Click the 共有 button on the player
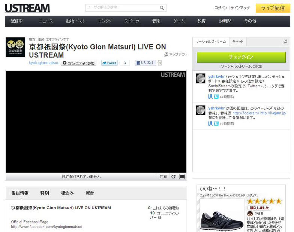This screenshot has height=232, width=294. pos(163,177)
